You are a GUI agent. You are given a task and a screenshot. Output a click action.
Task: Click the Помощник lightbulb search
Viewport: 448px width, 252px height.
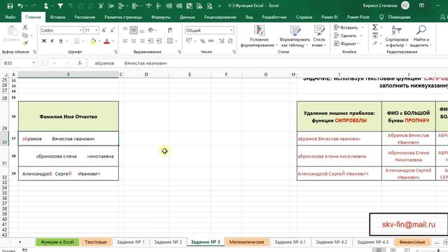tap(395, 17)
